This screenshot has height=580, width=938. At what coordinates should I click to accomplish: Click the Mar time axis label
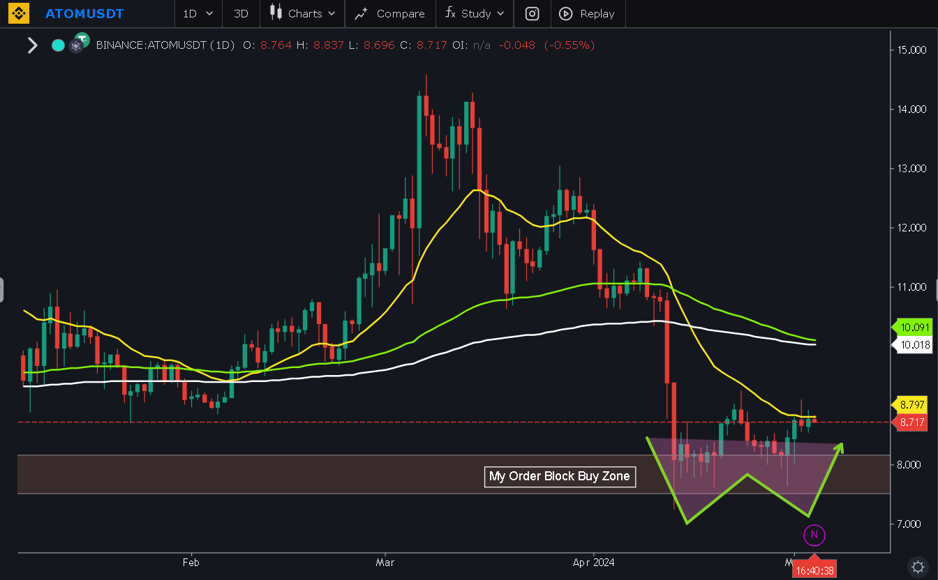tap(385, 561)
